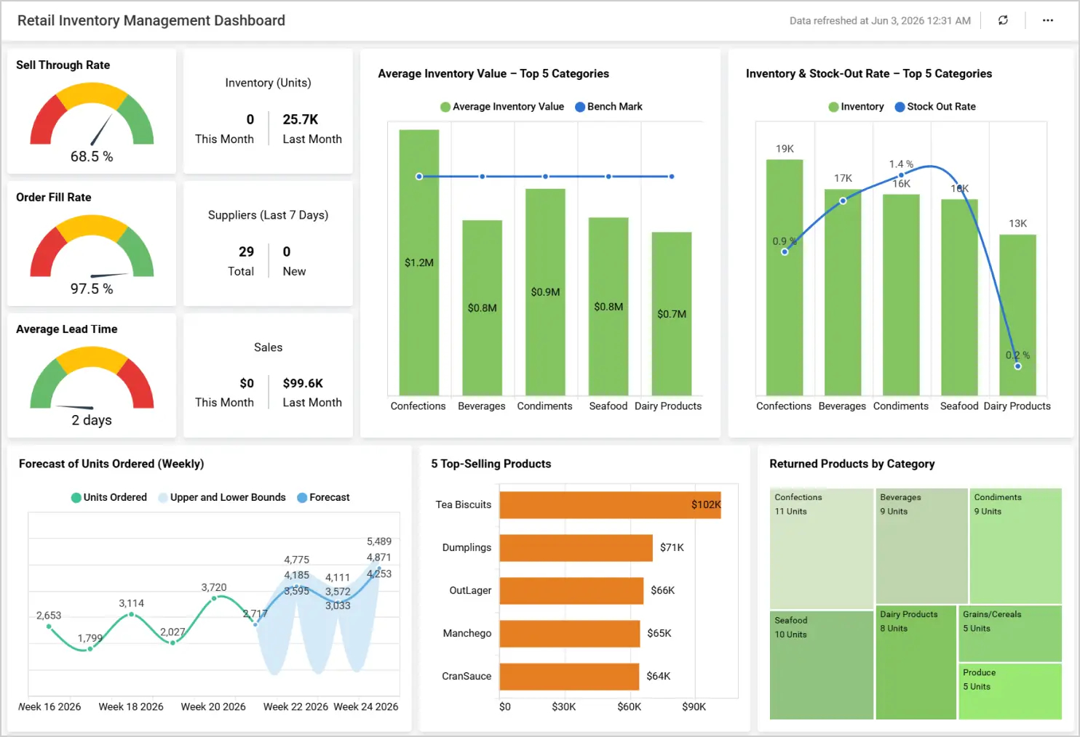This screenshot has height=737, width=1080.
Task: Select the OutLager $66K bar
Action: [x=572, y=591]
